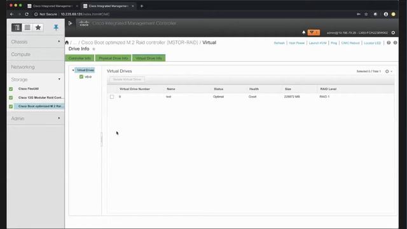The width and height of the screenshot is (407, 229).
Task: Click Cisco Boot optimized M.2 breadcrumb link
Action: [140, 43]
